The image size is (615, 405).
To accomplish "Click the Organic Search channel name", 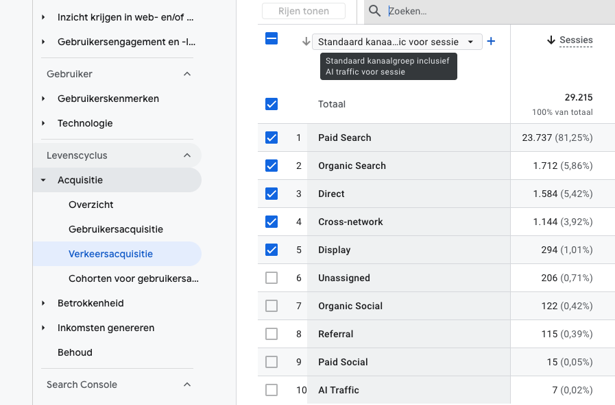I will pos(352,166).
